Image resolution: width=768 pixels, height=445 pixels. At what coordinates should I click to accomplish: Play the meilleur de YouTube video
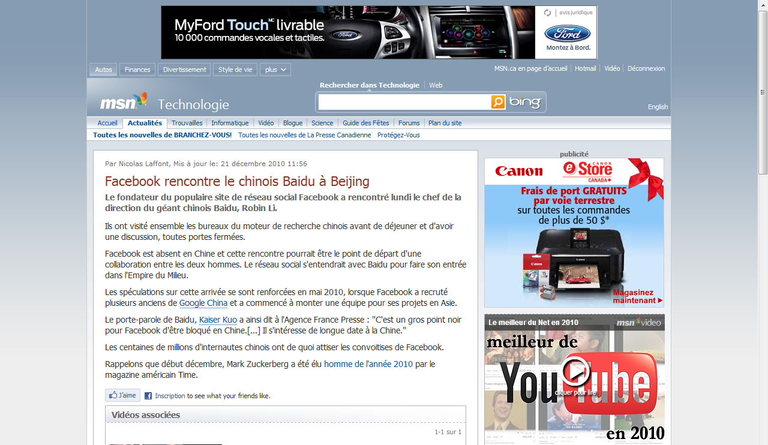click(x=576, y=372)
